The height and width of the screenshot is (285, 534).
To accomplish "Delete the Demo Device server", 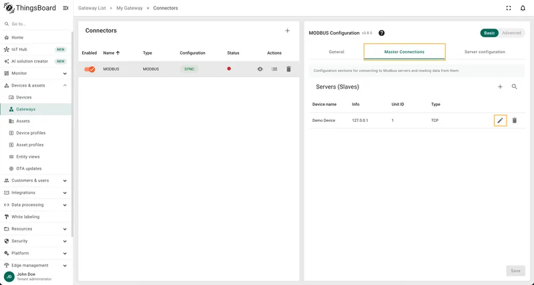I will pos(514,121).
